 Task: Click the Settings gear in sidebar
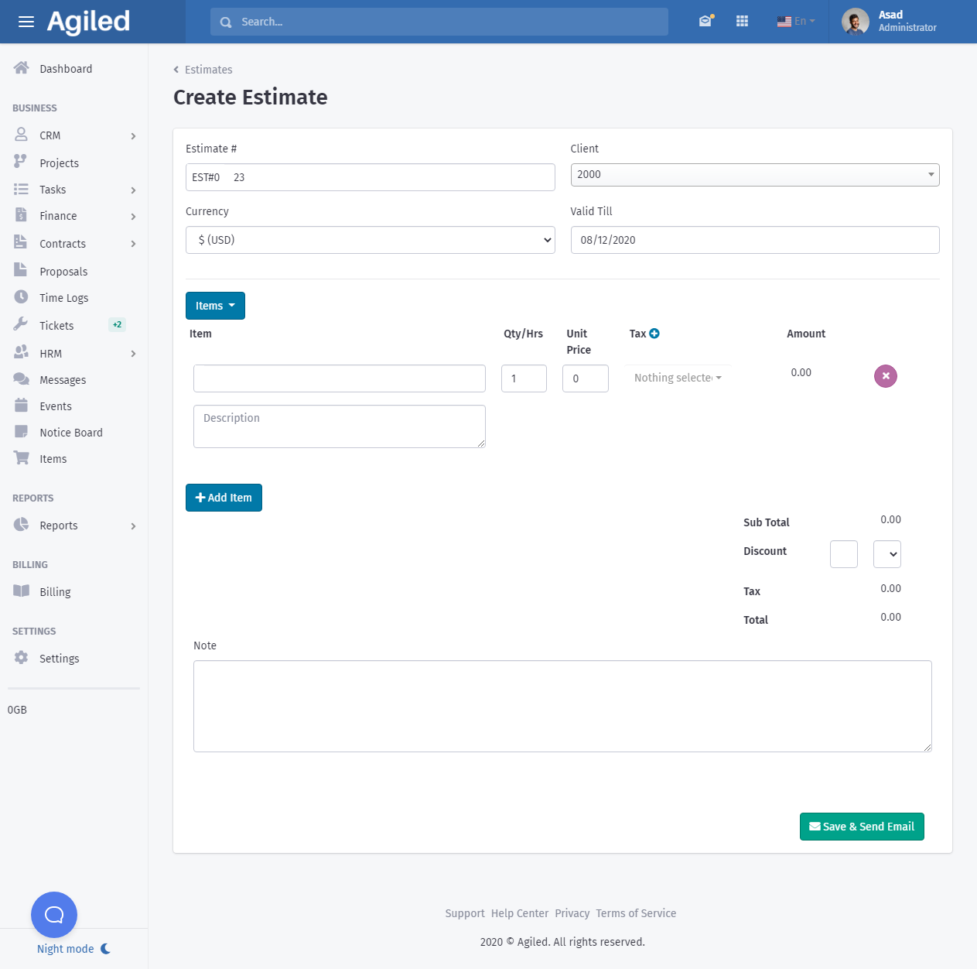(x=22, y=658)
